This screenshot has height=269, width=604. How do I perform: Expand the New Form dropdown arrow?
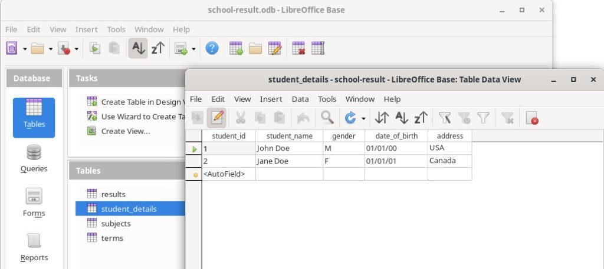point(193,49)
